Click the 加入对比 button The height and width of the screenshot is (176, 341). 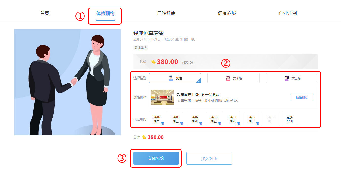(209, 158)
